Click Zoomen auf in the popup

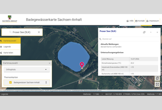pos(105,39)
